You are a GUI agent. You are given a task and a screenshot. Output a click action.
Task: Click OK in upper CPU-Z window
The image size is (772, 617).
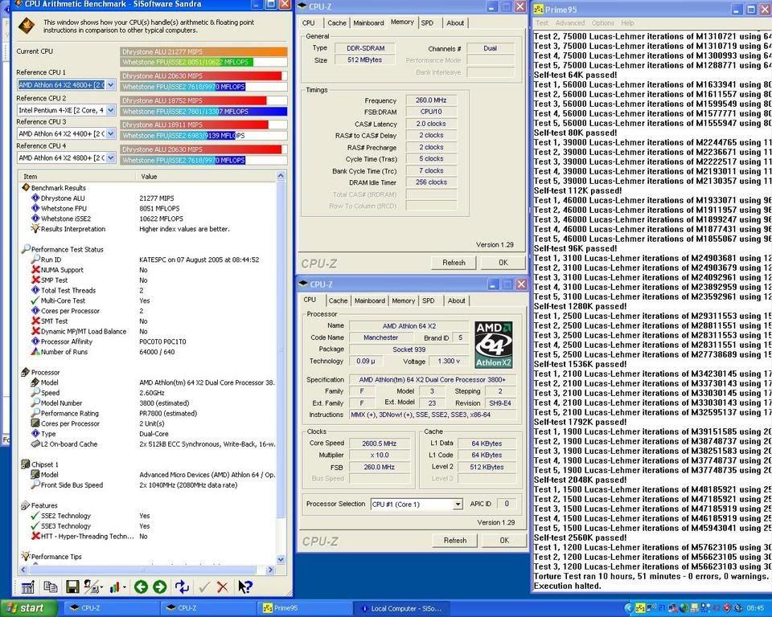coord(503,263)
